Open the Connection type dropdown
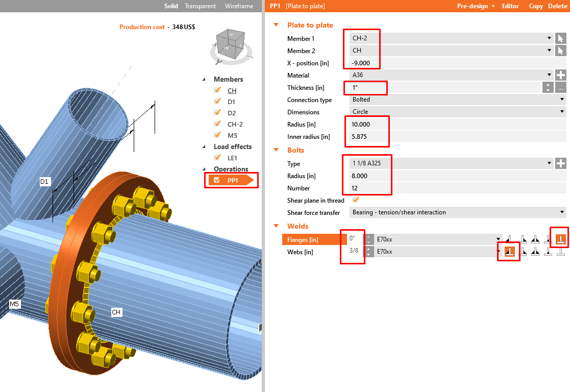 click(457, 100)
